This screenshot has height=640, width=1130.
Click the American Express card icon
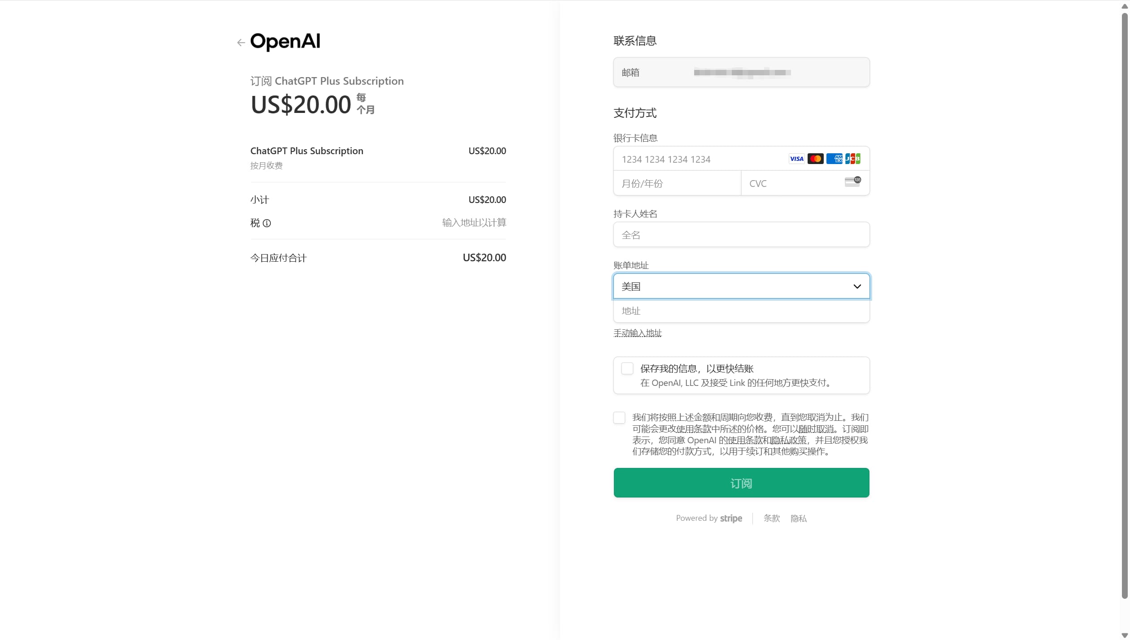pyautogui.click(x=834, y=159)
